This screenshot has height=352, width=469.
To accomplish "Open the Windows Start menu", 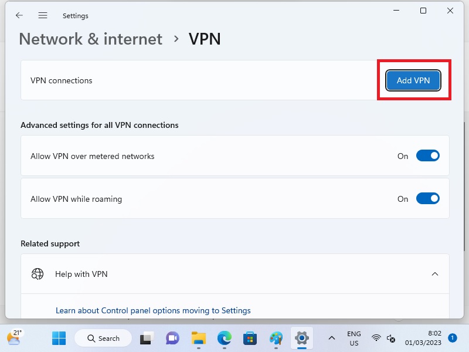I will (59, 339).
